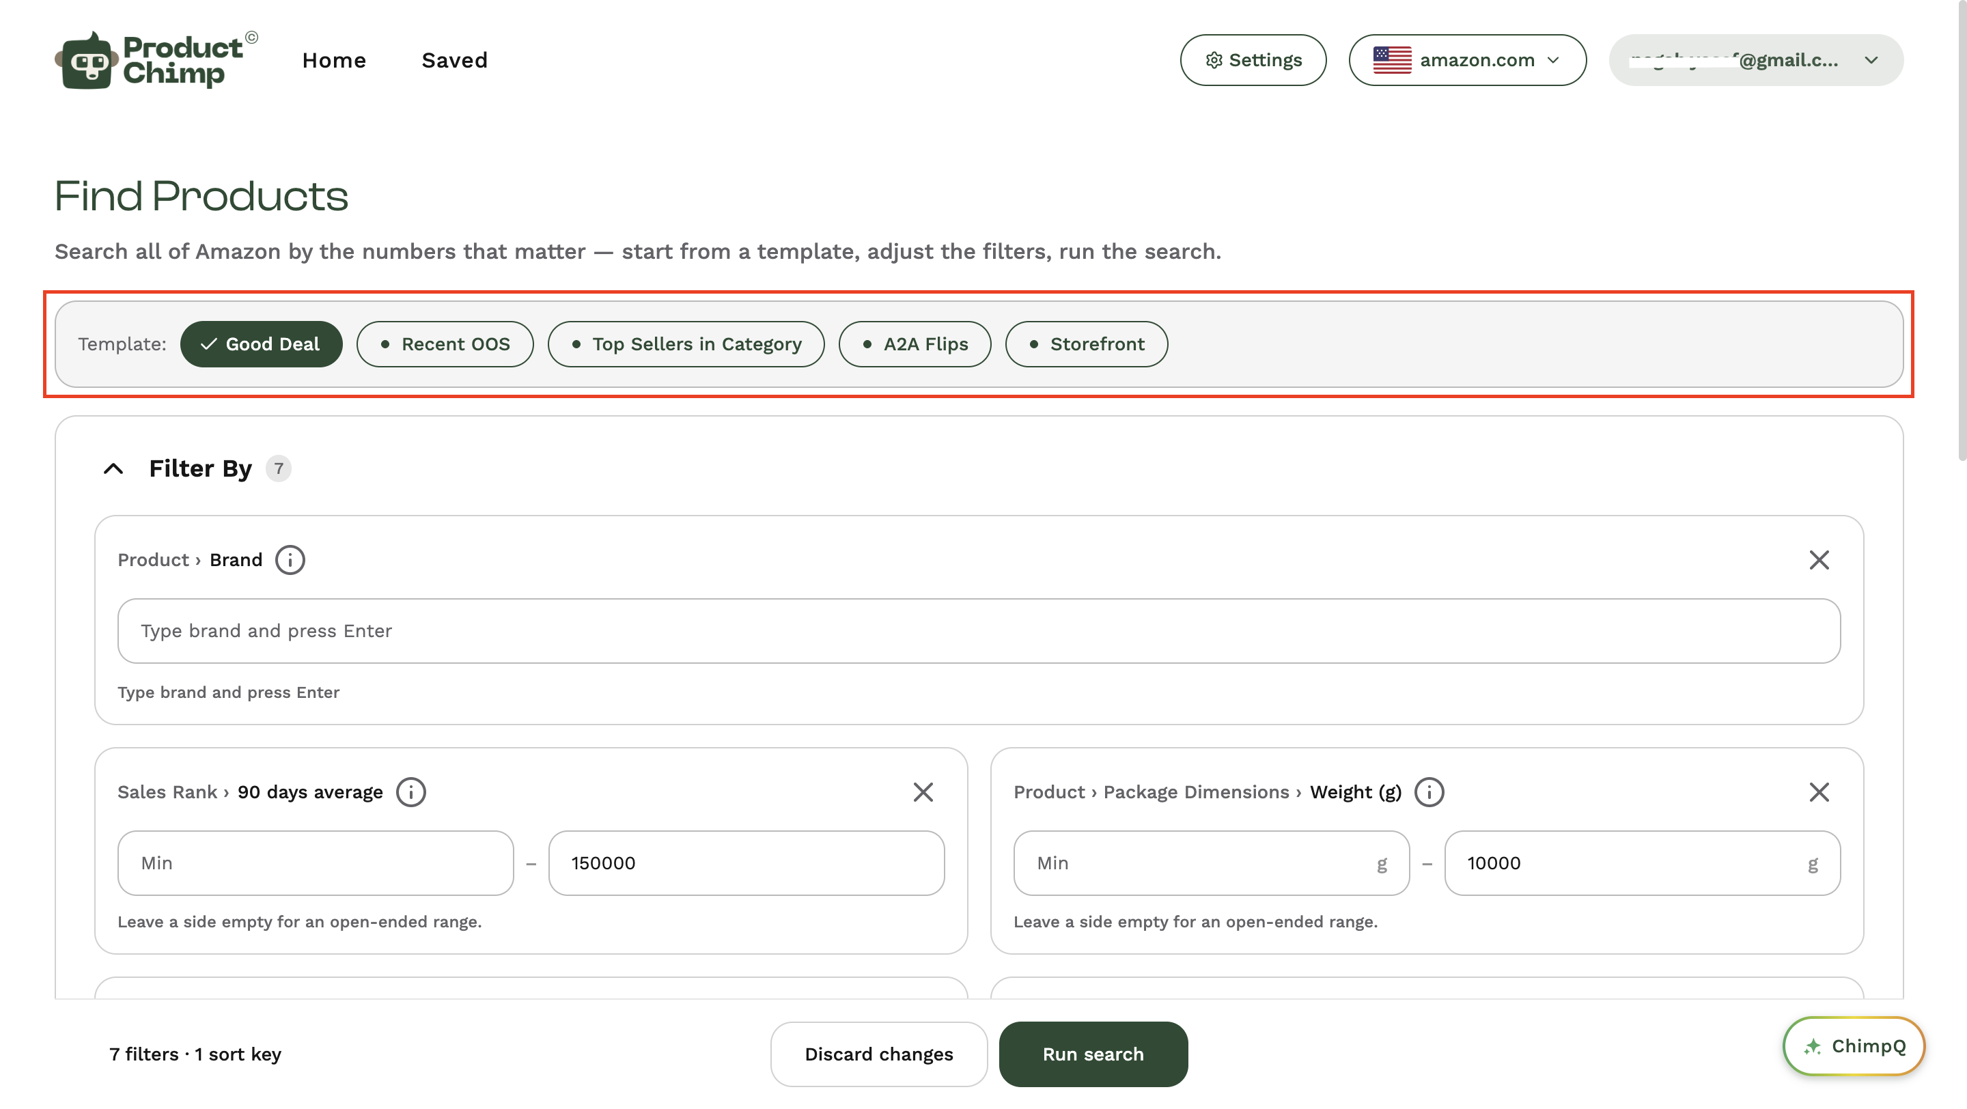Click Discard changes
This screenshot has width=1967, height=1109.
879,1054
